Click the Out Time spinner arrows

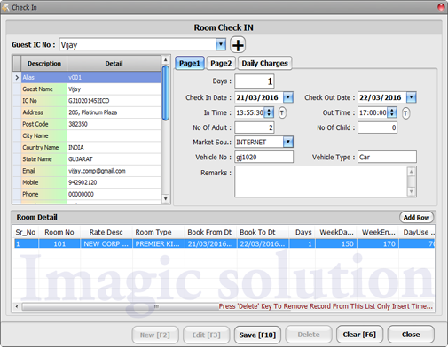(x=392, y=112)
